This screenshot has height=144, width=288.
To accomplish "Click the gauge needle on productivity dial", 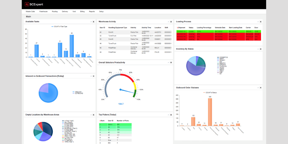I will tap(126, 91).
